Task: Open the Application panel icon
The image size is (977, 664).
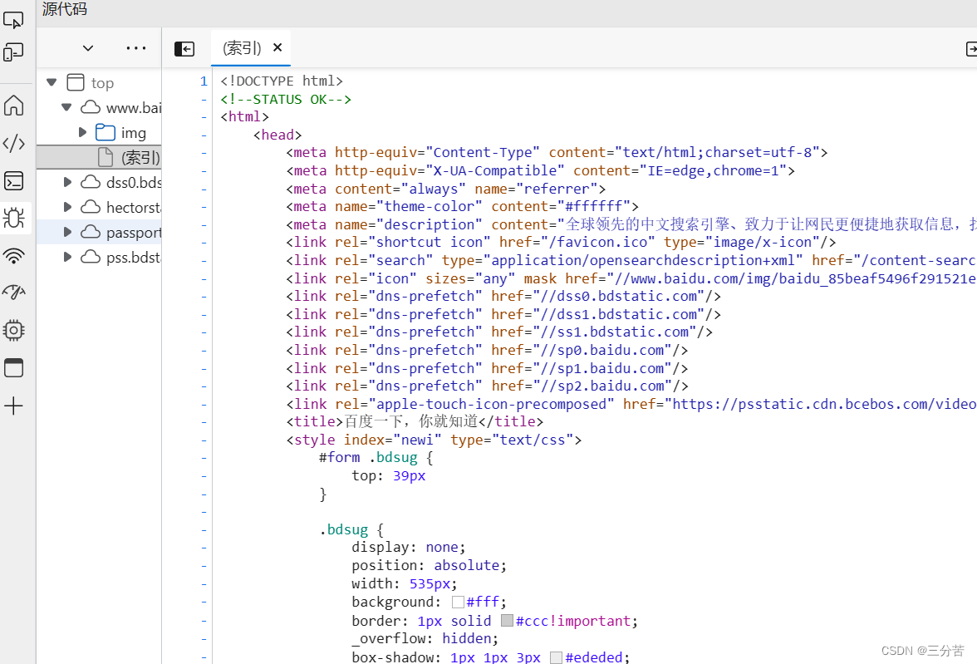Action: tap(13, 368)
